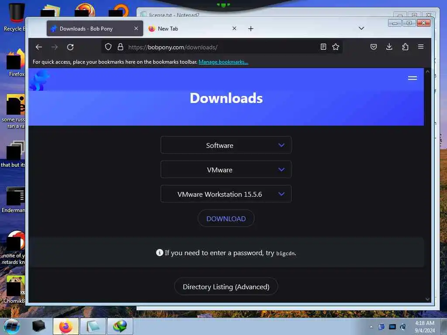Click the page scrollbar up arrow

pyautogui.click(x=427, y=72)
